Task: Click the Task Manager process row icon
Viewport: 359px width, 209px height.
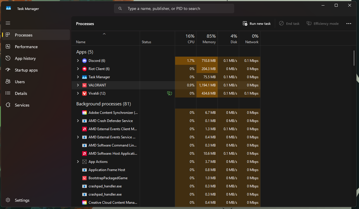Action: (84, 77)
